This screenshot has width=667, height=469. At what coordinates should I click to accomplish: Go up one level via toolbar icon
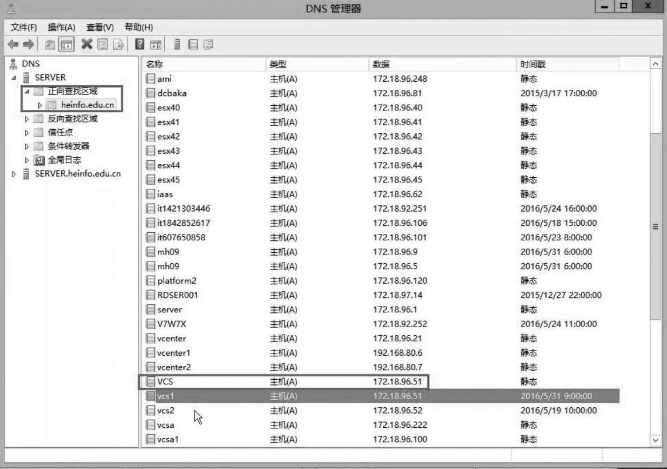point(50,44)
